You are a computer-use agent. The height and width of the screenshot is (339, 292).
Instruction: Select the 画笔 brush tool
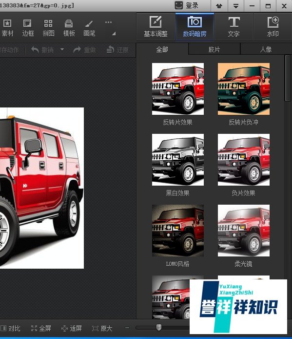(89, 28)
